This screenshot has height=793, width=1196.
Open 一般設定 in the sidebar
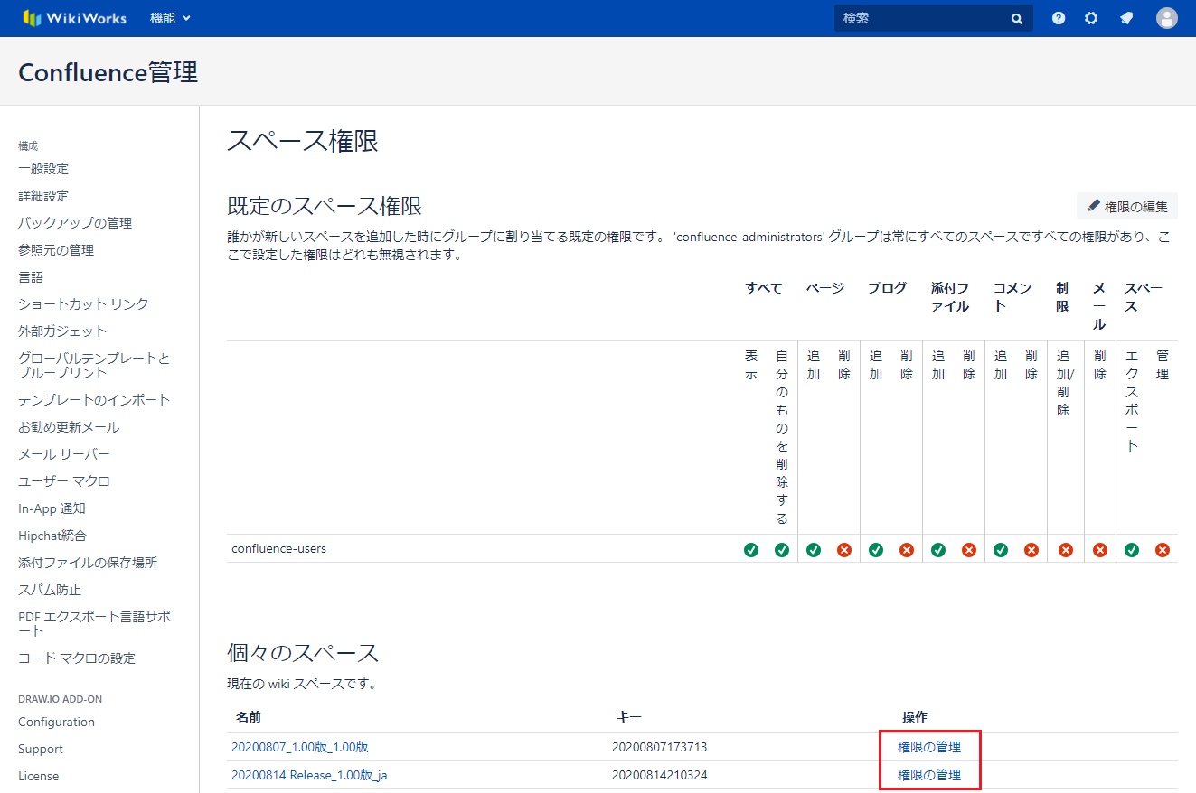coord(43,169)
